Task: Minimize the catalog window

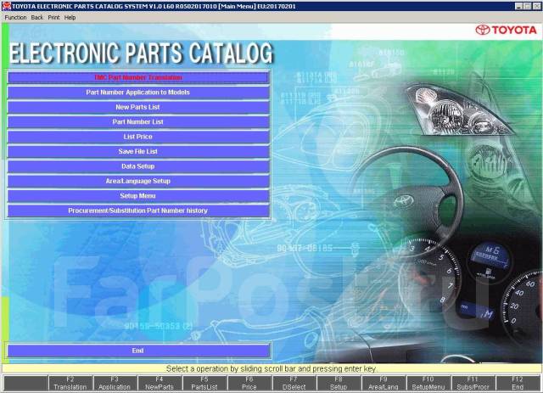Action: coord(518,6)
